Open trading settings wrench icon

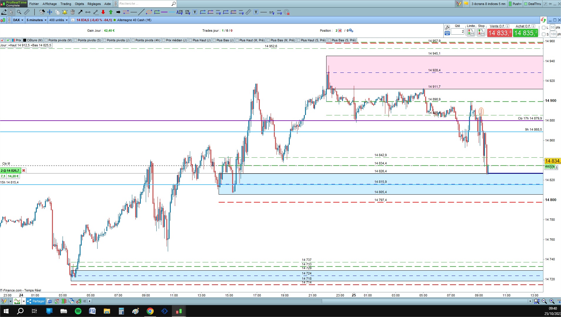tap(447, 27)
